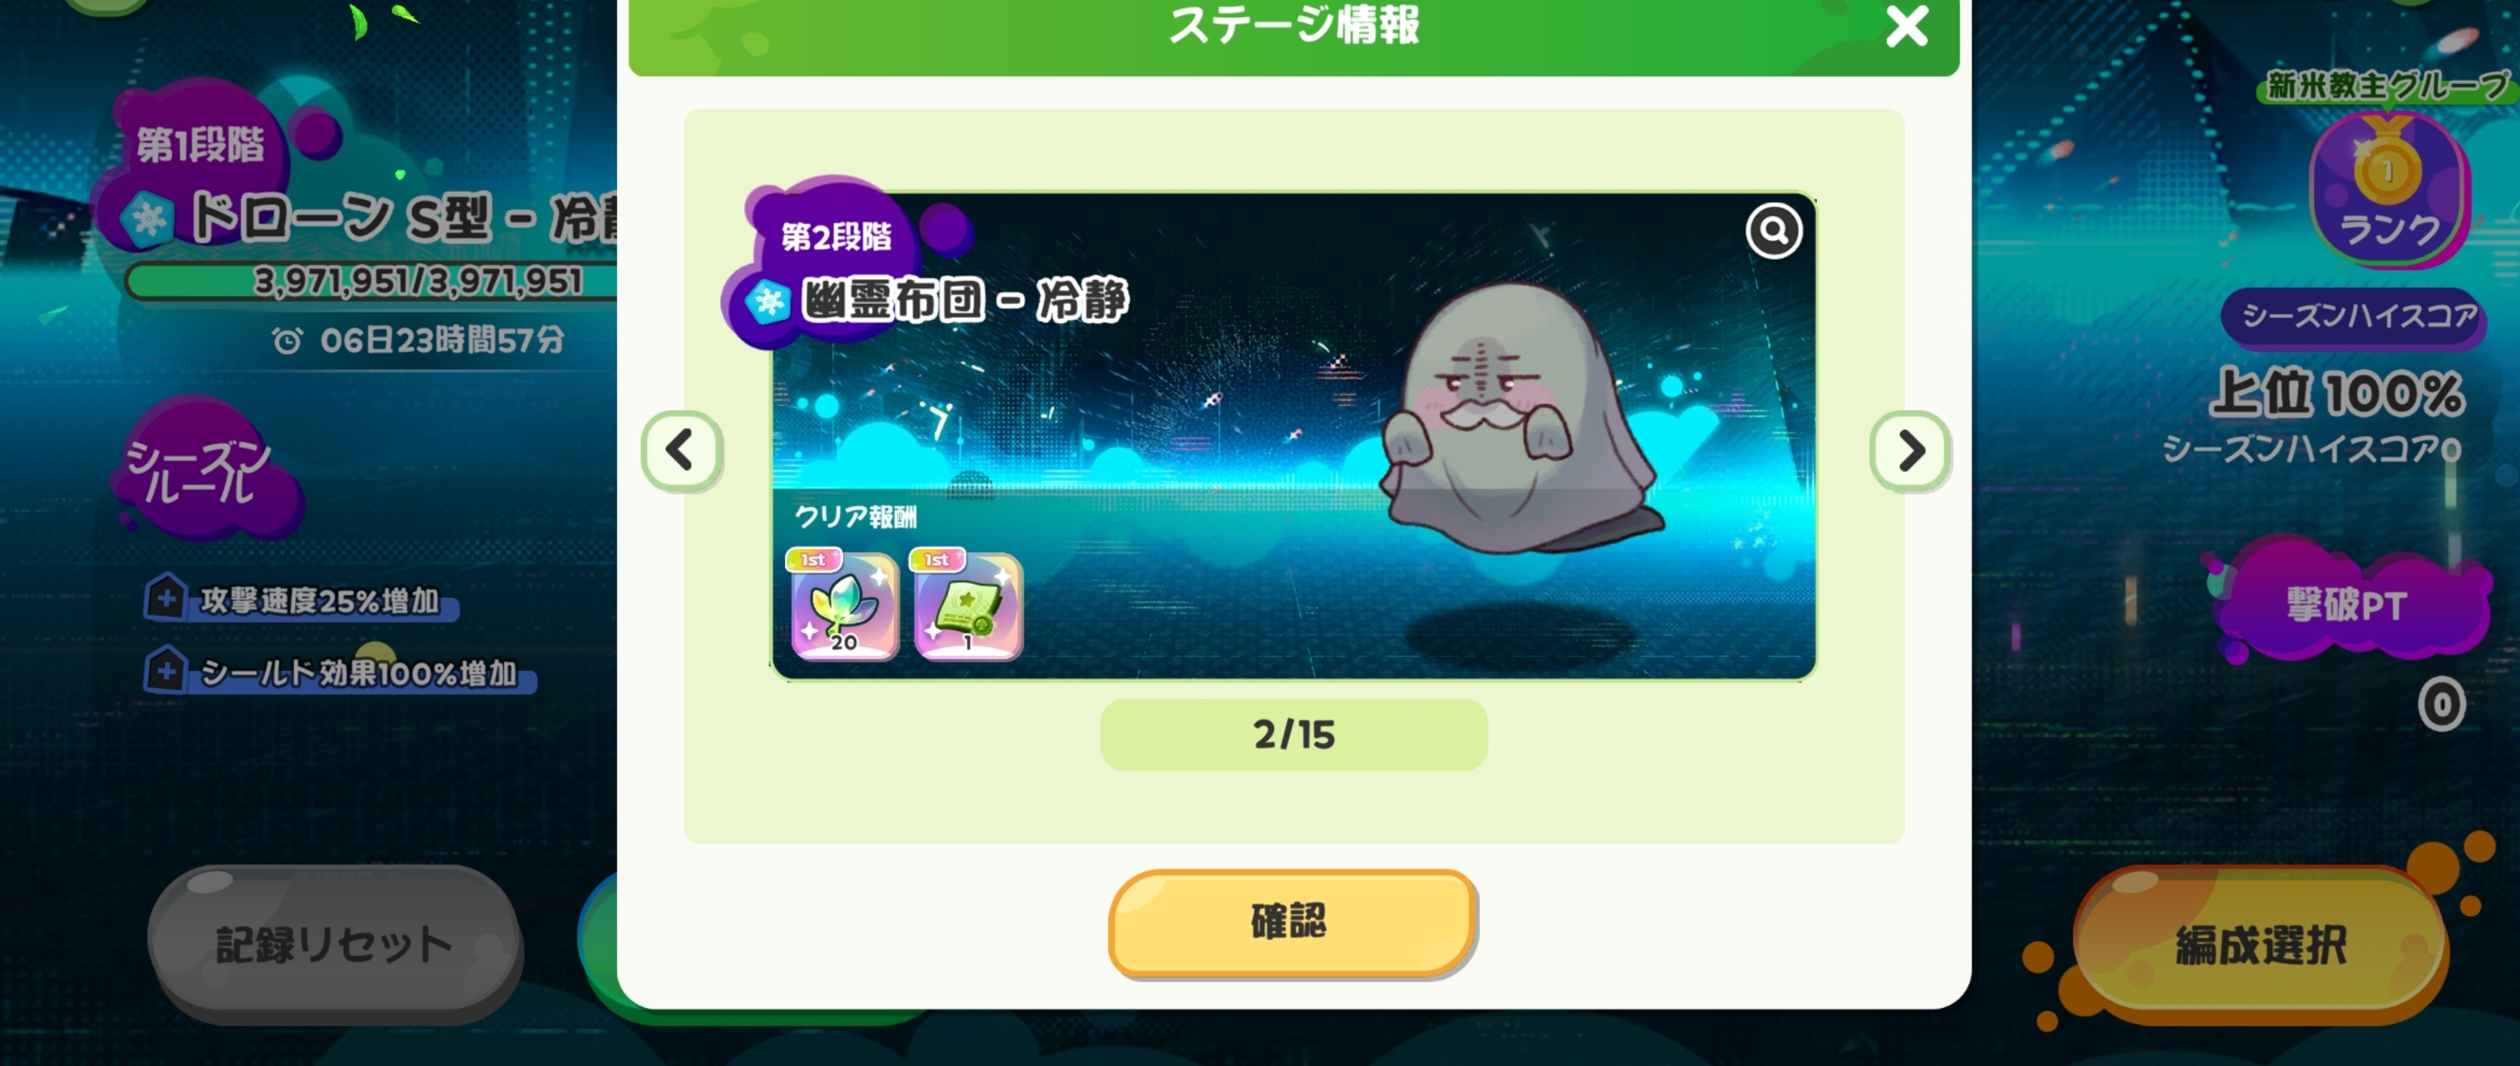The image size is (2520, 1066).
Task: Click the シーズンハイスコア label
Action: tap(2357, 316)
